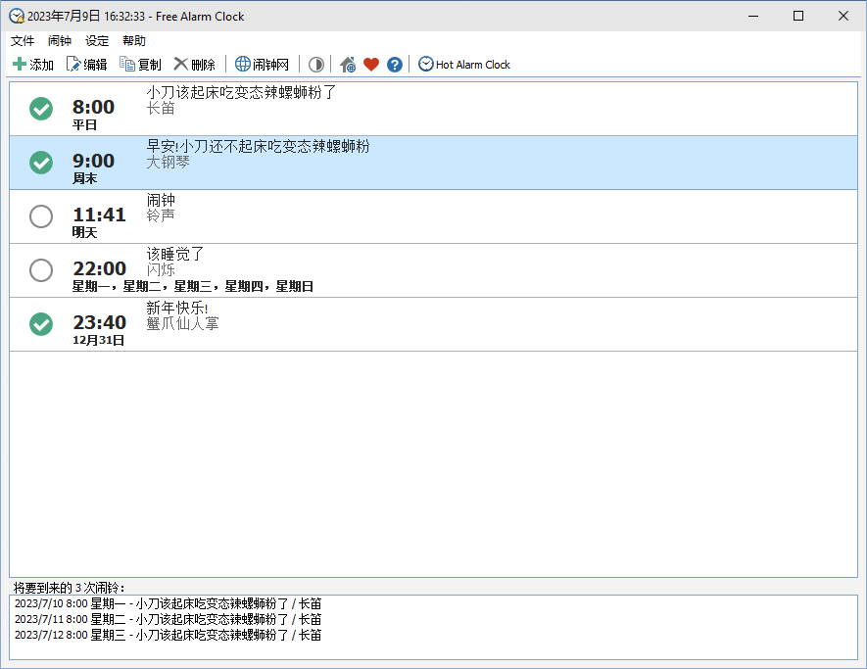
Task: Open the 闹钟 menu
Action: tap(60, 41)
